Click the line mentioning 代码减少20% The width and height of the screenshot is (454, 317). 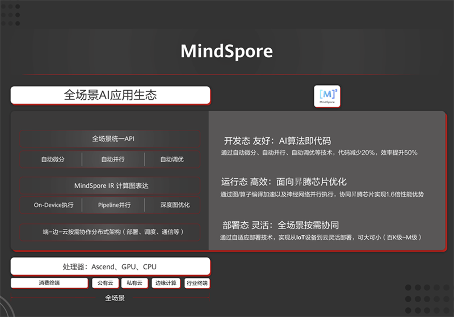pyautogui.click(x=319, y=153)
